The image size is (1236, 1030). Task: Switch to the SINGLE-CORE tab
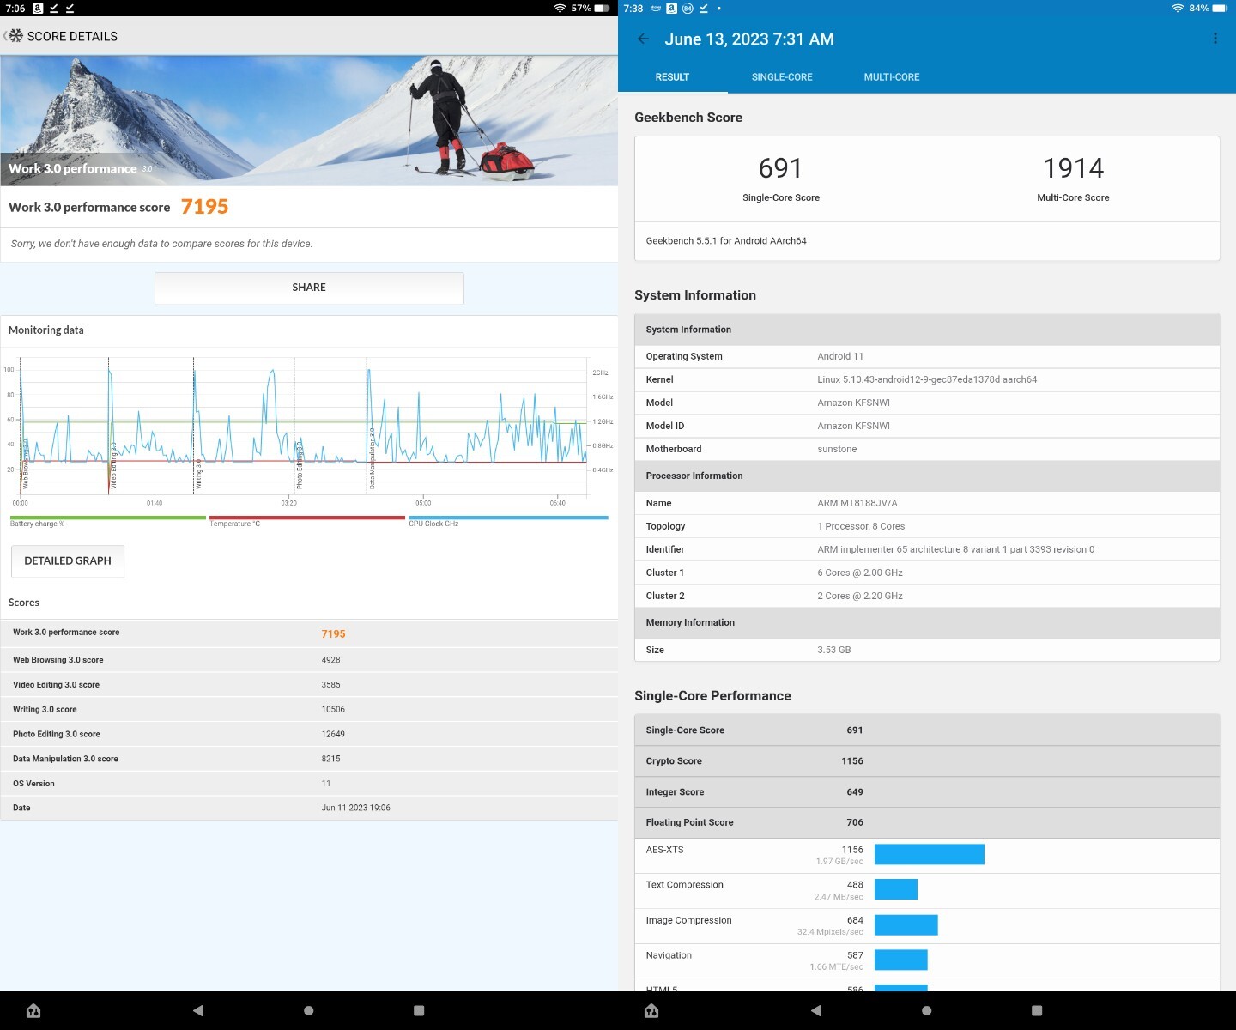782,77
